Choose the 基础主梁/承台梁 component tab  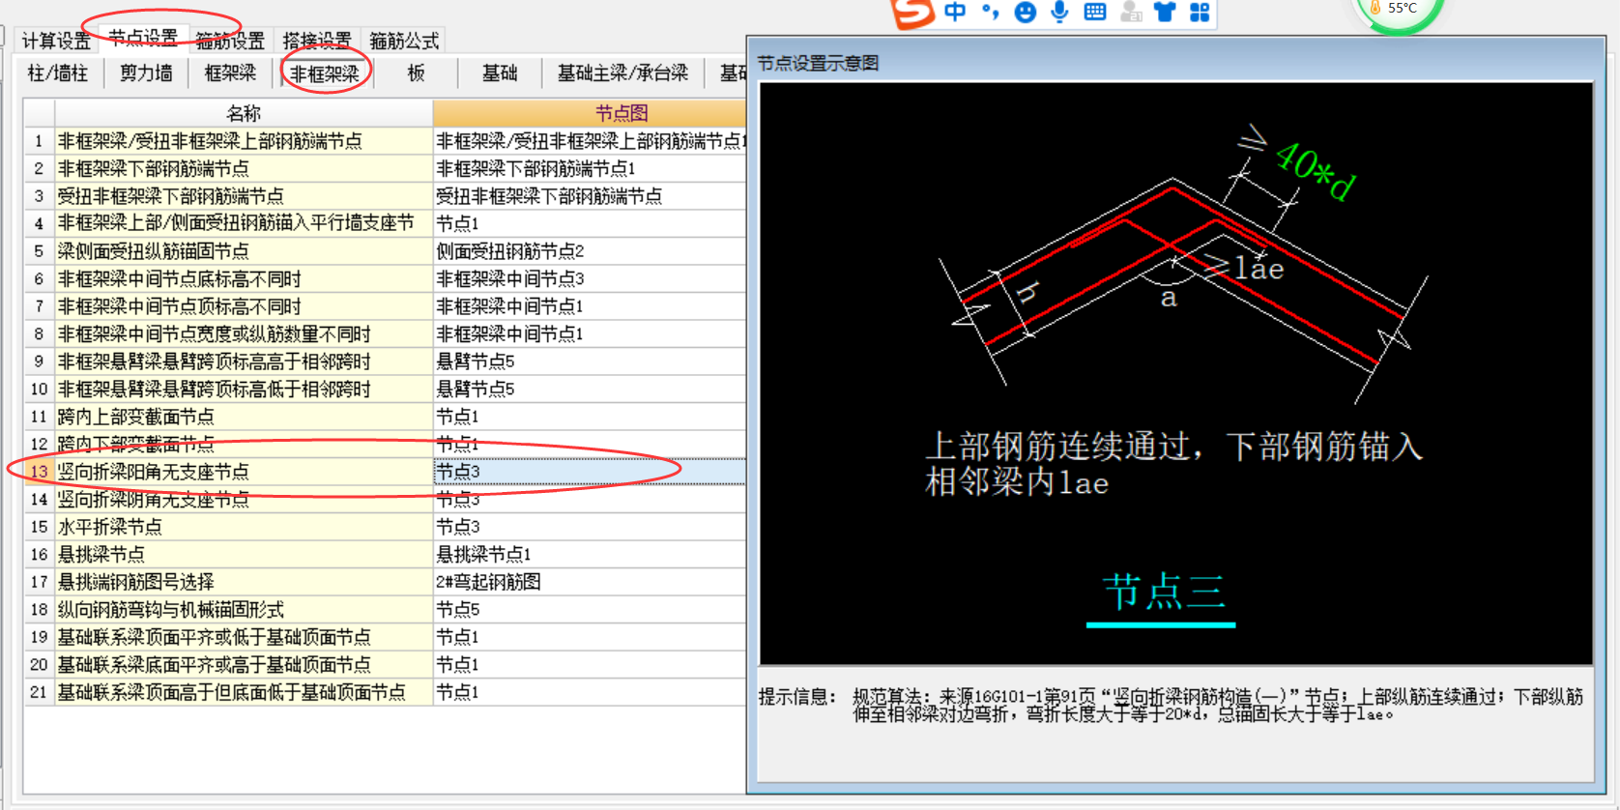coord(623,73)
